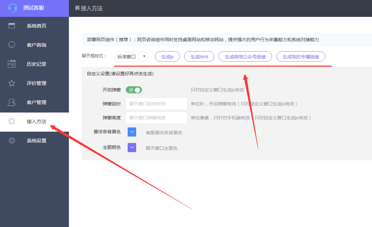
Task: Click the bookmark icon beside 接入方法 title
Action: click(x=77, y=8)
